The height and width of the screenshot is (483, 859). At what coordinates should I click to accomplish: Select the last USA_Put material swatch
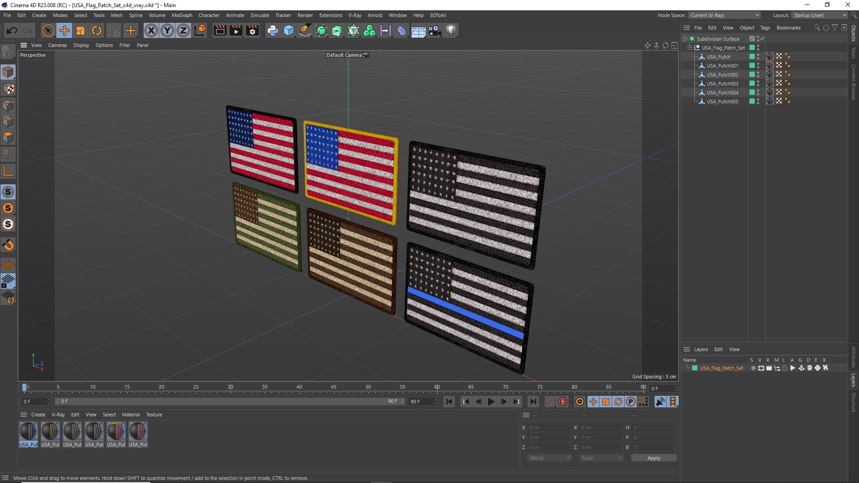[x=138, y=434]
